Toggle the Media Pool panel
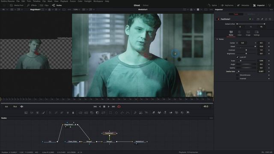The height and width of the screenshot is (154, 274). 17,5
